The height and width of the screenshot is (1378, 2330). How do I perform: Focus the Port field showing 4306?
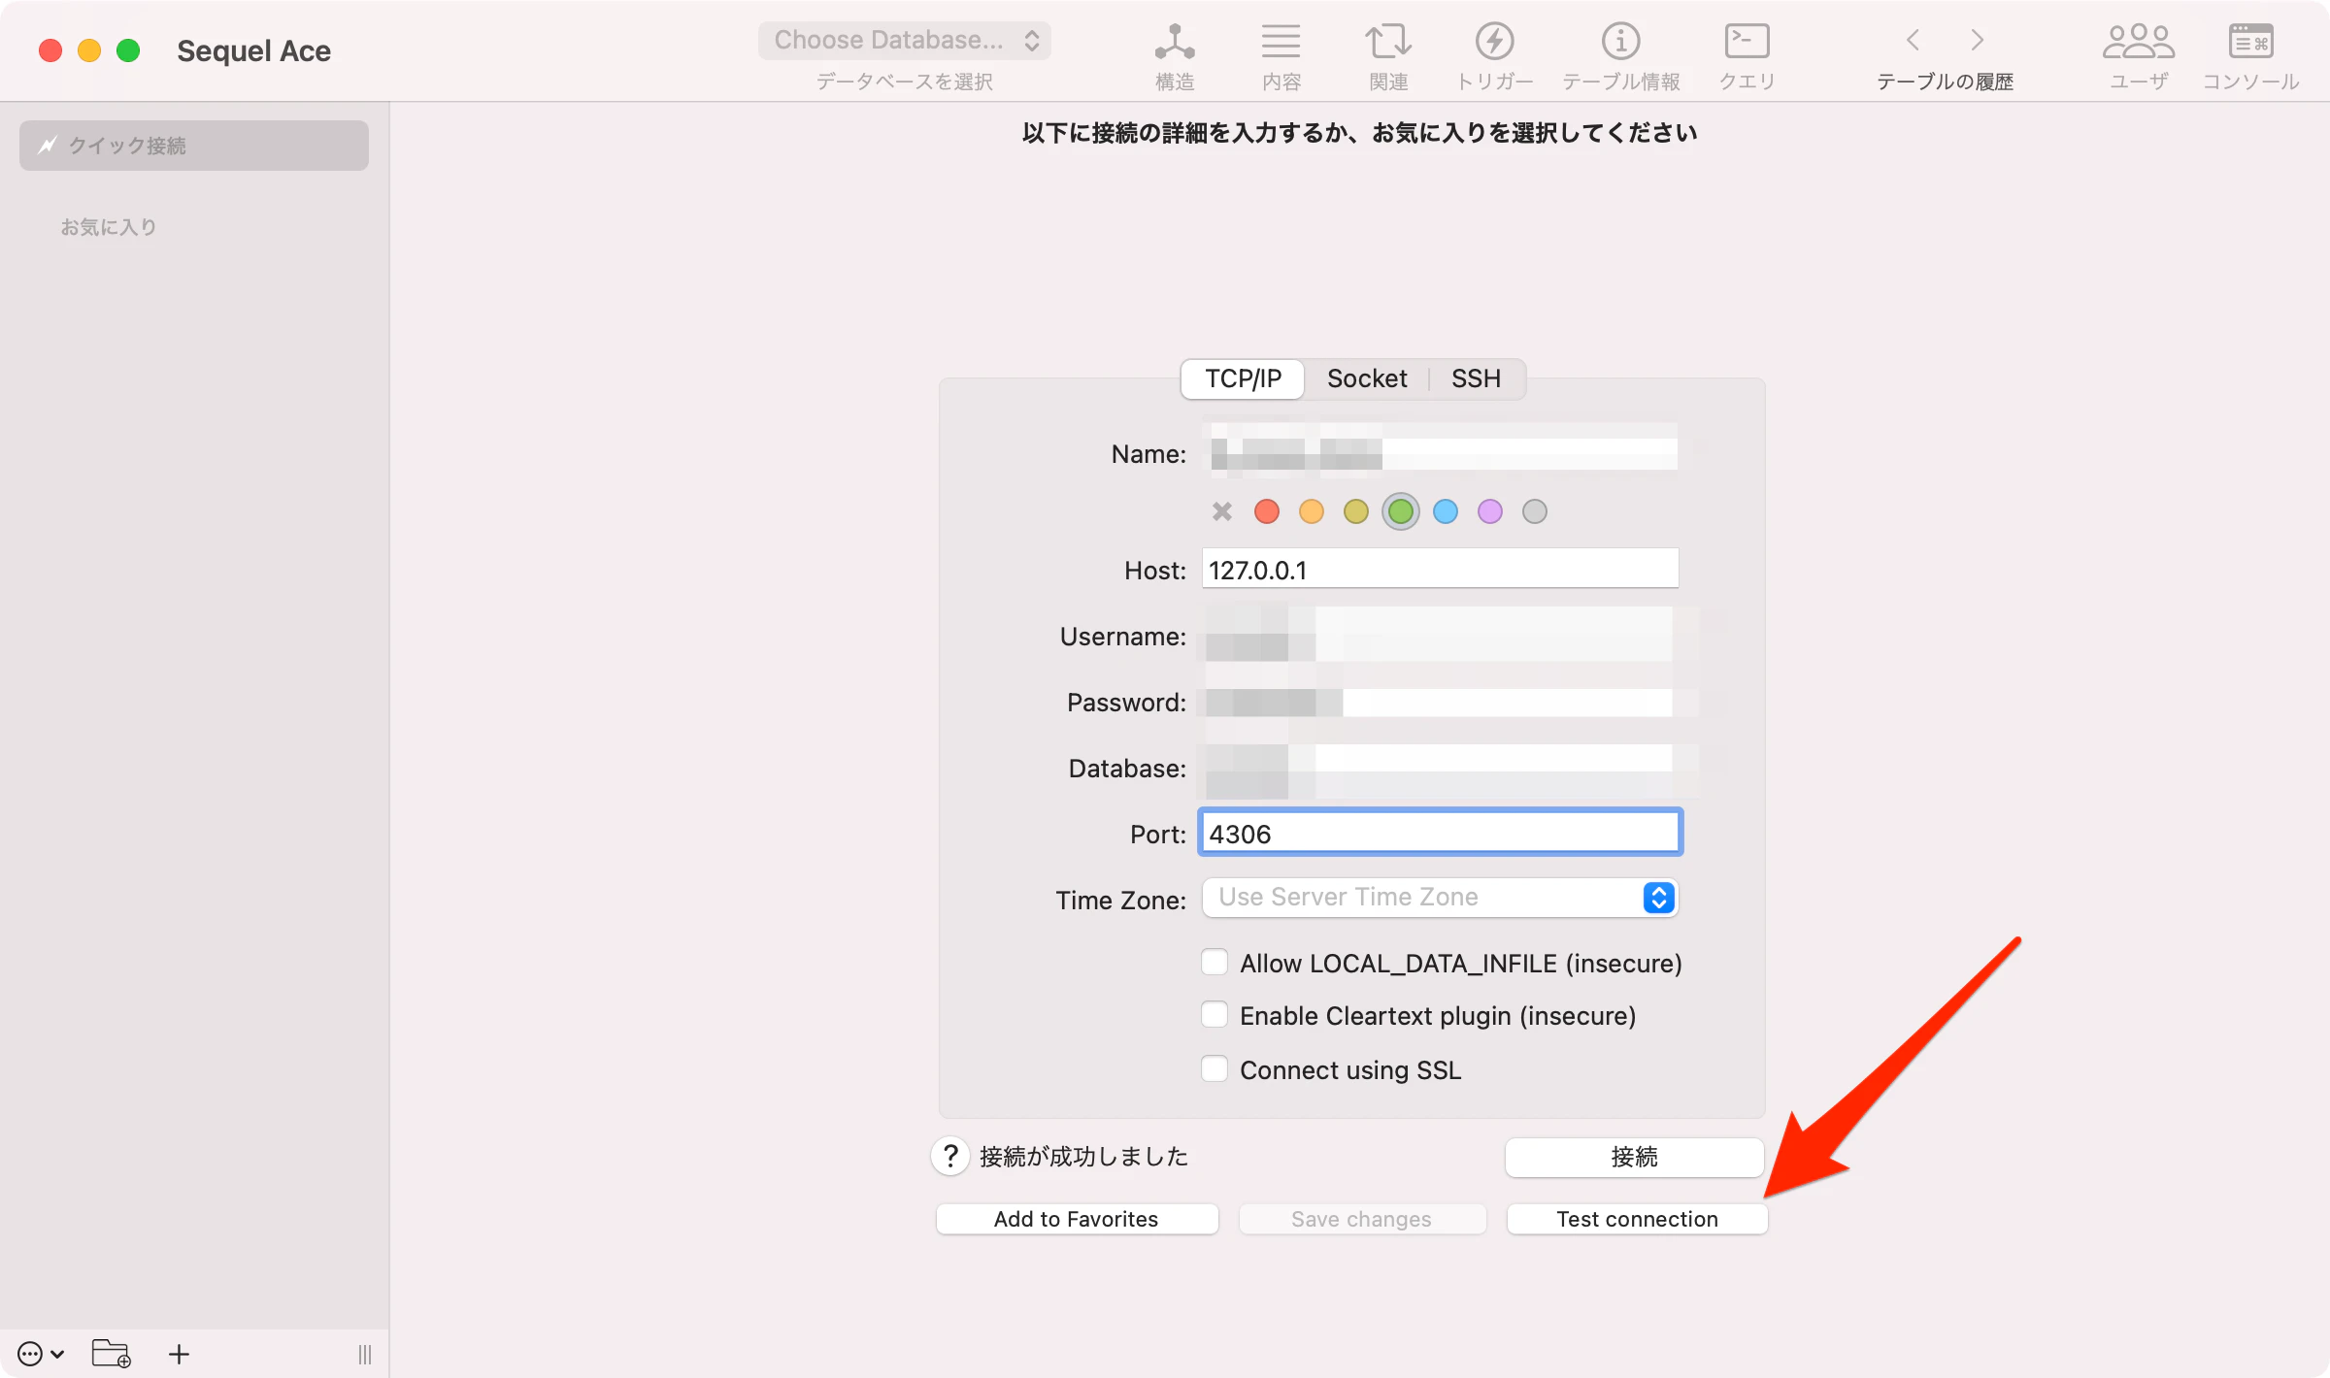(x=1441, y=833)
